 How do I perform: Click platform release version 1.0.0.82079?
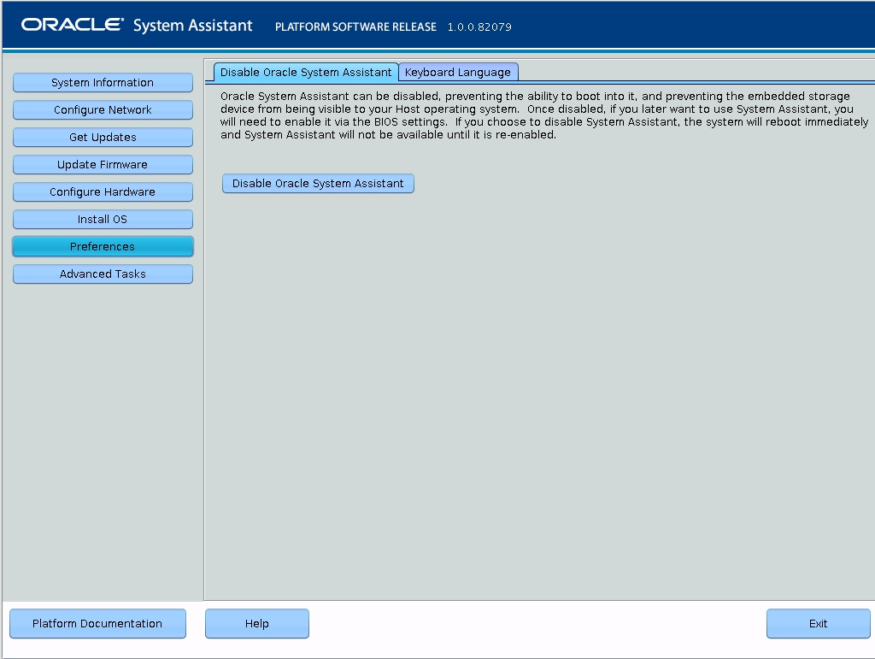click(479, 26)
